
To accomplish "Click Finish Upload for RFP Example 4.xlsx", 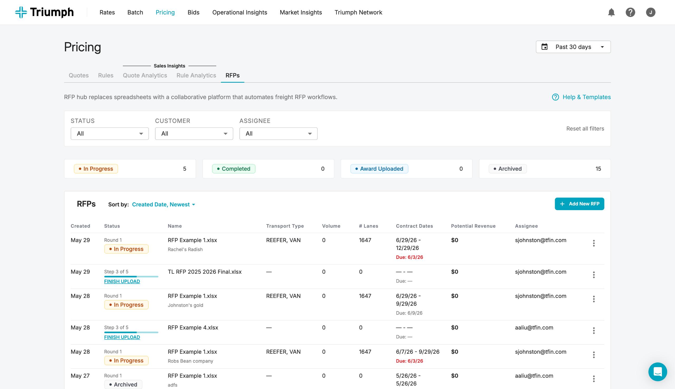I will pyautogui.click(x=122, y=337).
